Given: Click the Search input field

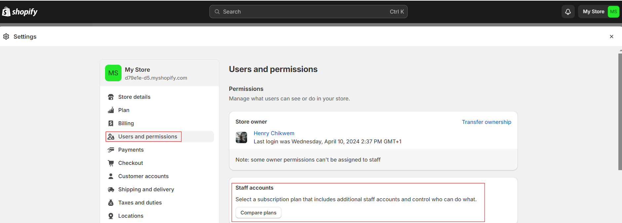Looking at the screenshot, I should [308, 12].
